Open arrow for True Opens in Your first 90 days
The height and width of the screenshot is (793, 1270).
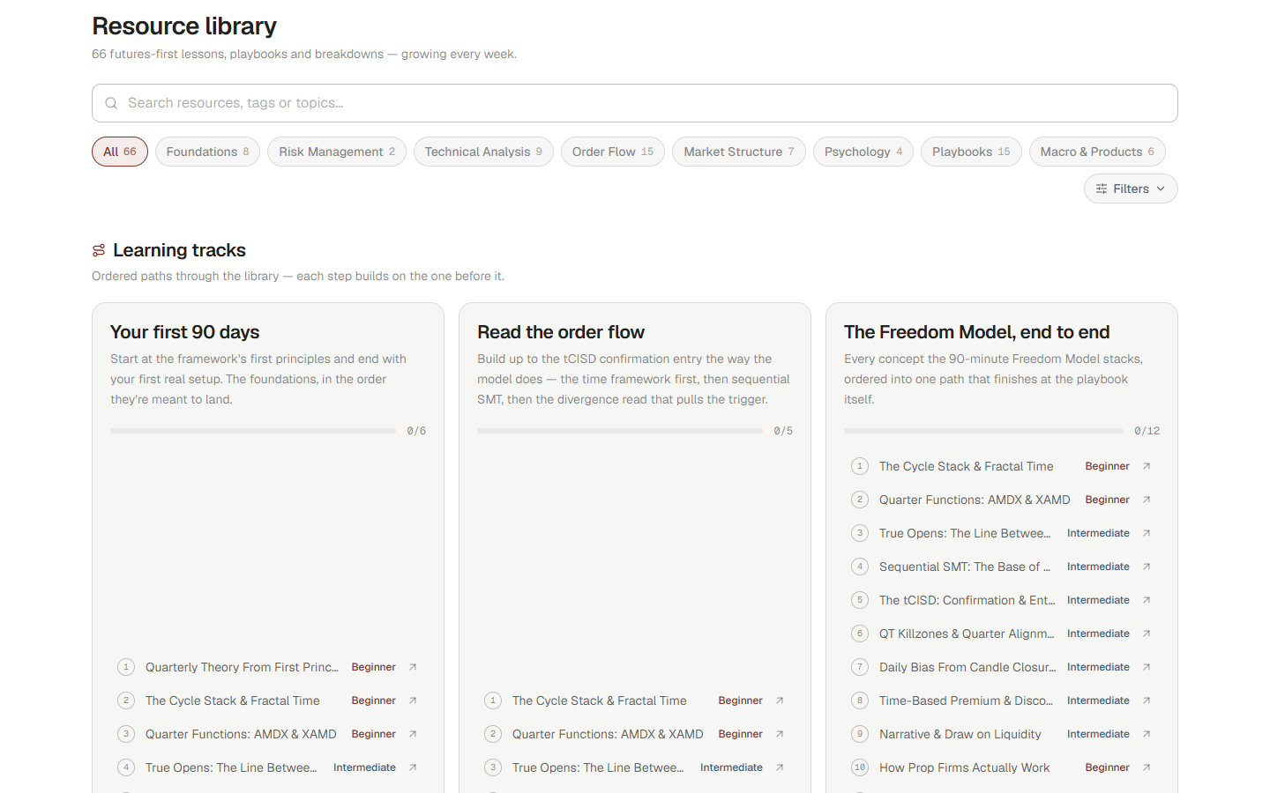[413, 767]
